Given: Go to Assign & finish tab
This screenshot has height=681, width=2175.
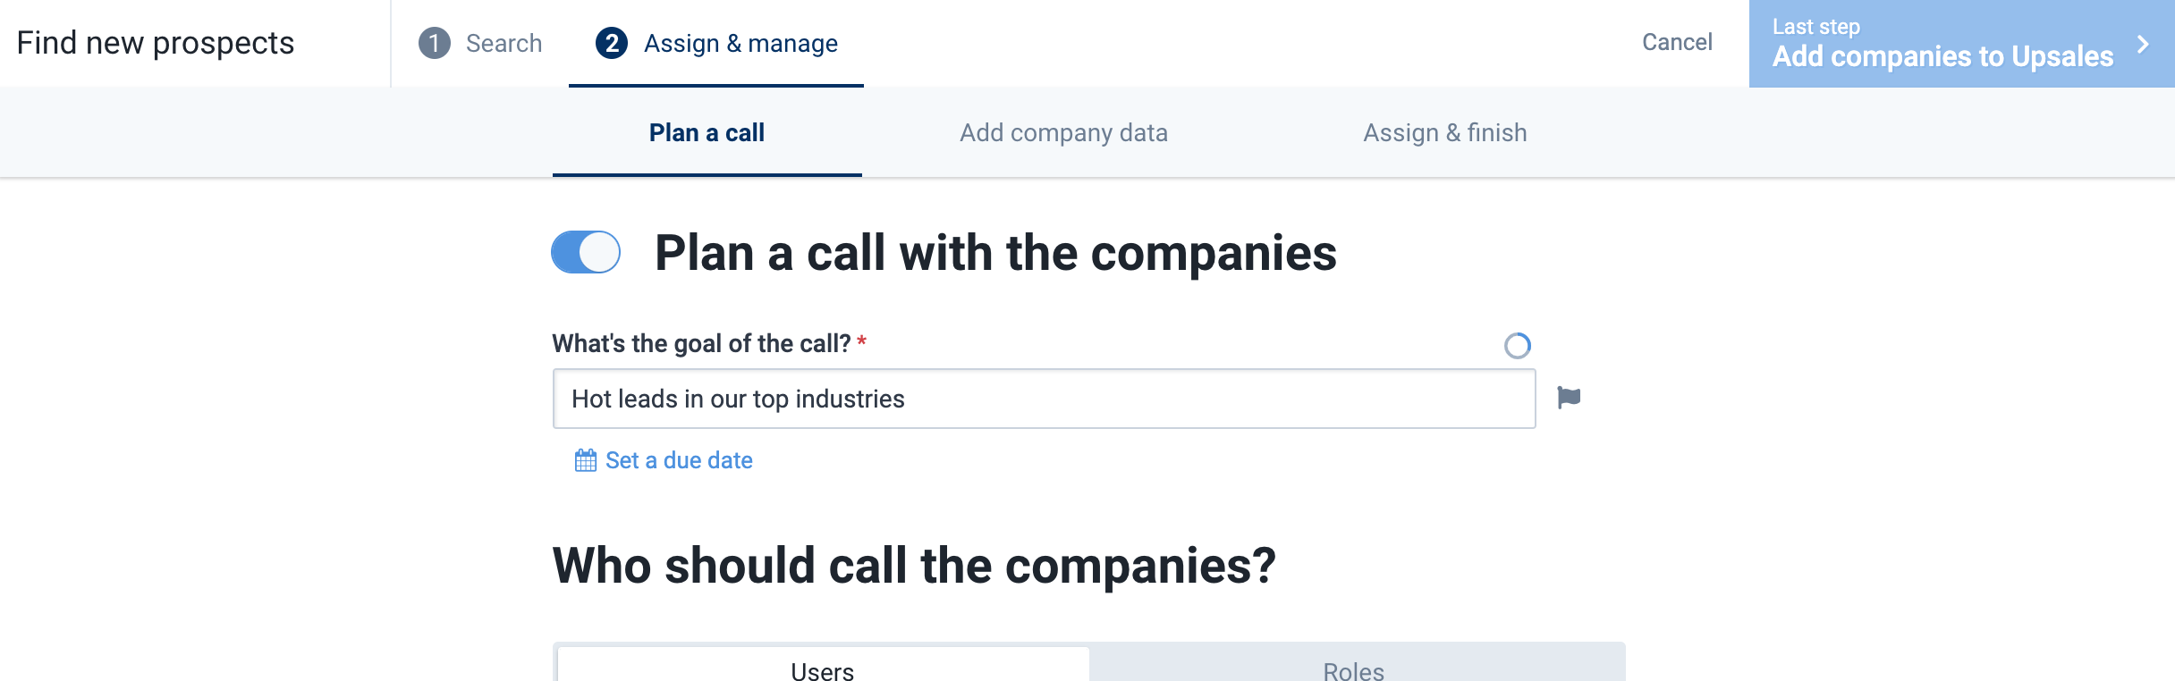Looking at the screenshot, I should pos(1444,132).
